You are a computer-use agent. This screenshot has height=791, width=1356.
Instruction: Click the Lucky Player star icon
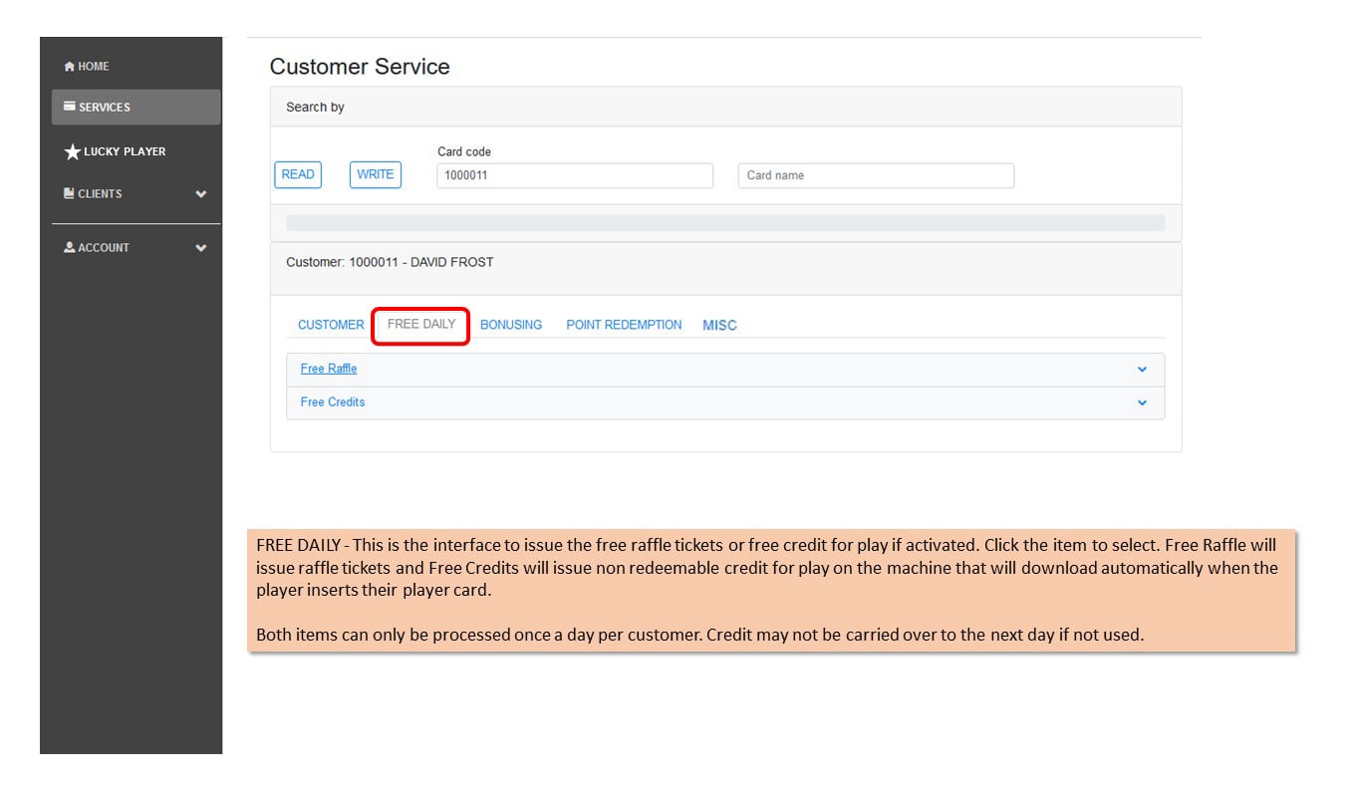[72, 151]
